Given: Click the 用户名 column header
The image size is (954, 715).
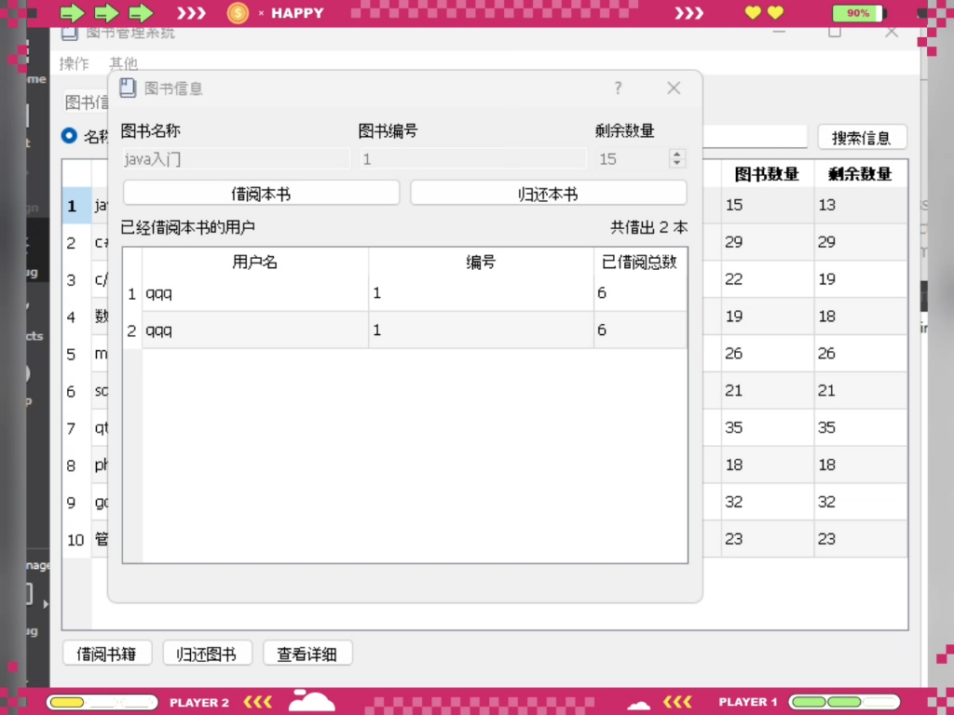Looking at the screenshot, I should tap(255, 262).
